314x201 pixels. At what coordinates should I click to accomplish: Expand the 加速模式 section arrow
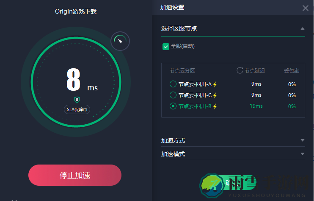pos(303,154)
